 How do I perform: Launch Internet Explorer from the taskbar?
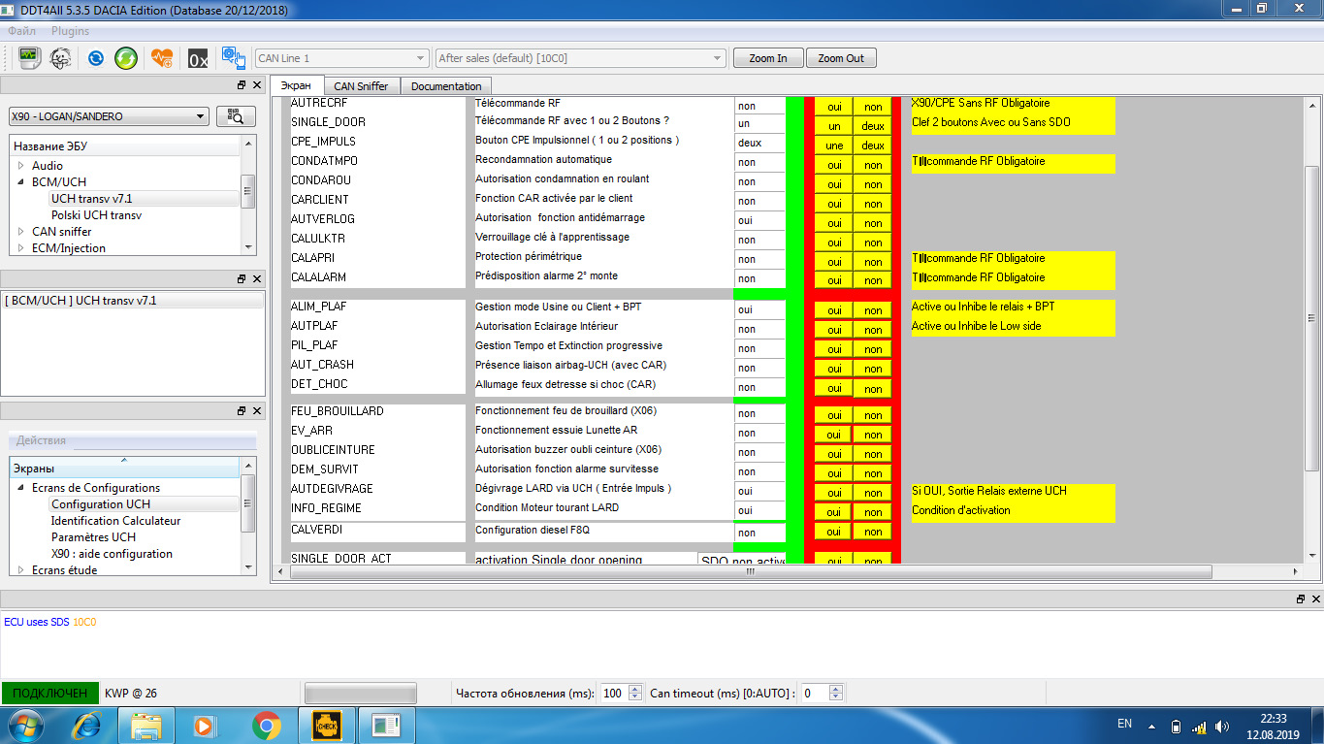[x=87, y=725]
